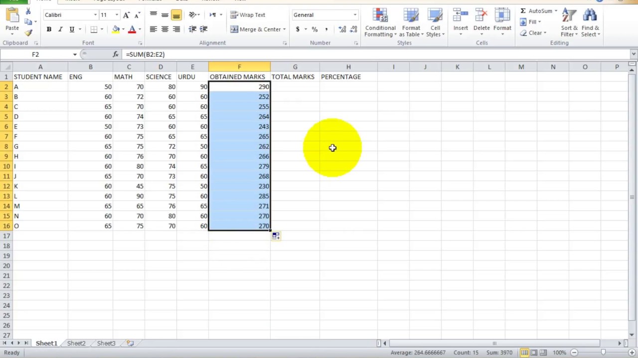Open the fill color dropdown arrow

[123, 29]
